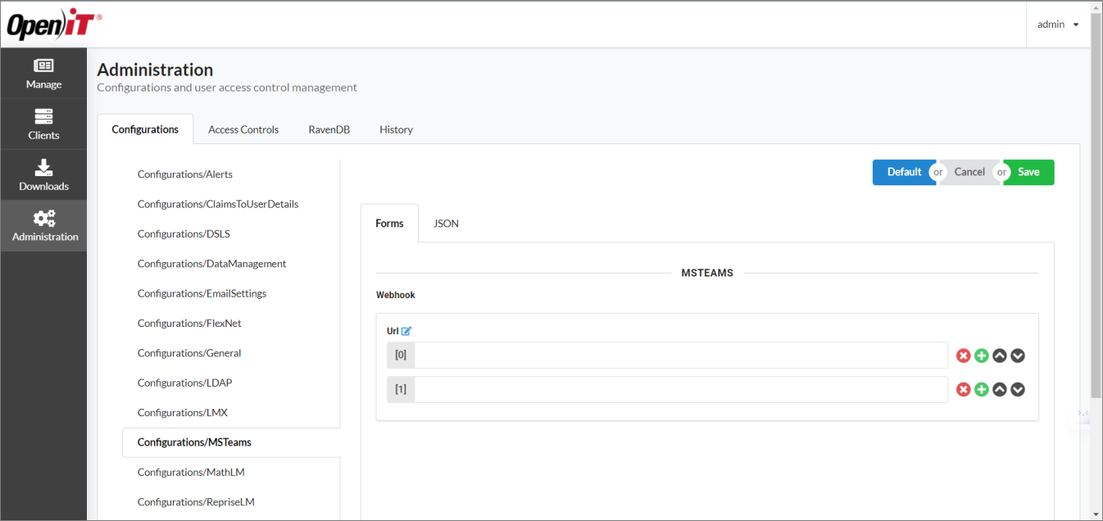This screenshot has width=1103, height=521.
Task: Open the Downloads sidebar icon
Action: pyautogui.click(x=43, y=174)
